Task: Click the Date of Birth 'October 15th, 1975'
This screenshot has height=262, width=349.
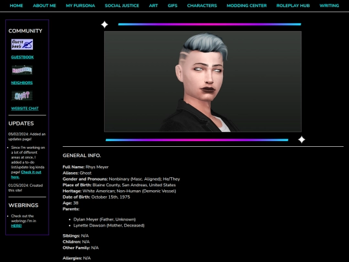Action: click(96, 197)
